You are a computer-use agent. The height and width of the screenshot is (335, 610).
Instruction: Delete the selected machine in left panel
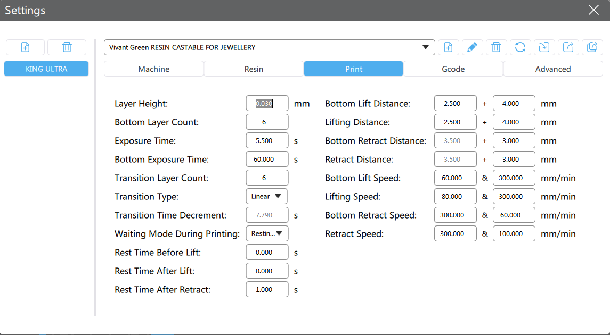click(x=67, y=47)
